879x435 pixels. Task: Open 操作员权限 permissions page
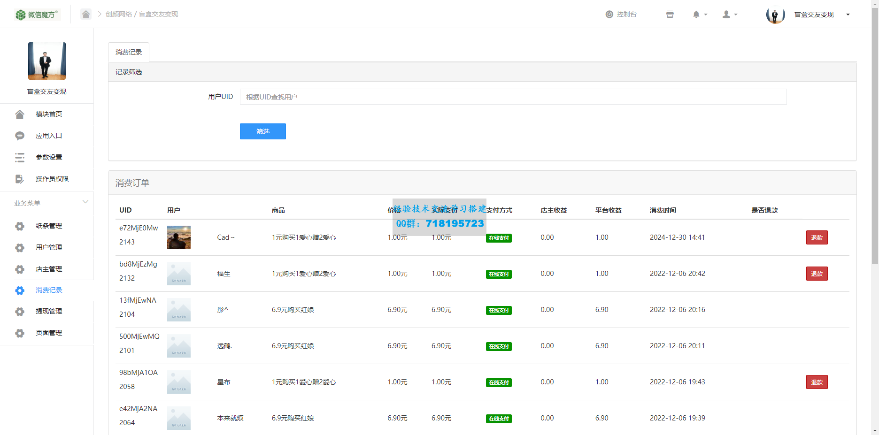click(x=52, y=179)
